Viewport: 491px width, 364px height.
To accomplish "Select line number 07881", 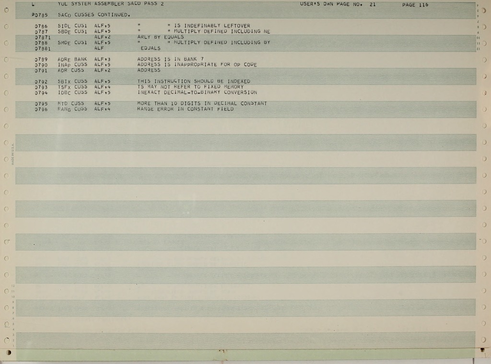I will point(43,48).
